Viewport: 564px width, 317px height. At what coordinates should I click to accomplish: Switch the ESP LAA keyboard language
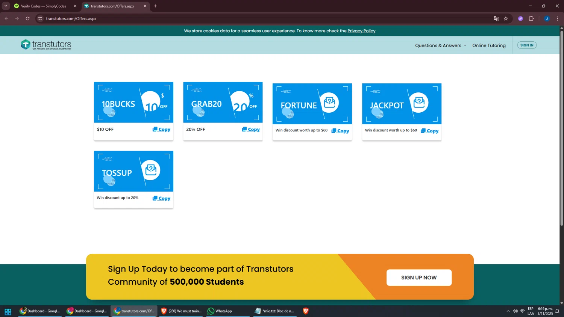(531, 311)
